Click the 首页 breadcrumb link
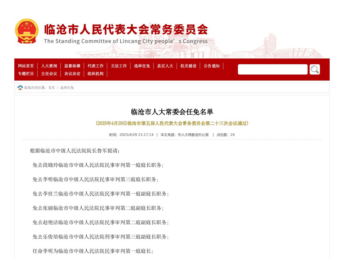The height and width of the screenshot is (258, 344). click(x=52, y=88)
